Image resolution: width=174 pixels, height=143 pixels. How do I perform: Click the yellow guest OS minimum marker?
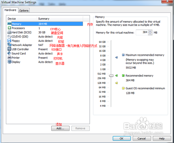116,83
